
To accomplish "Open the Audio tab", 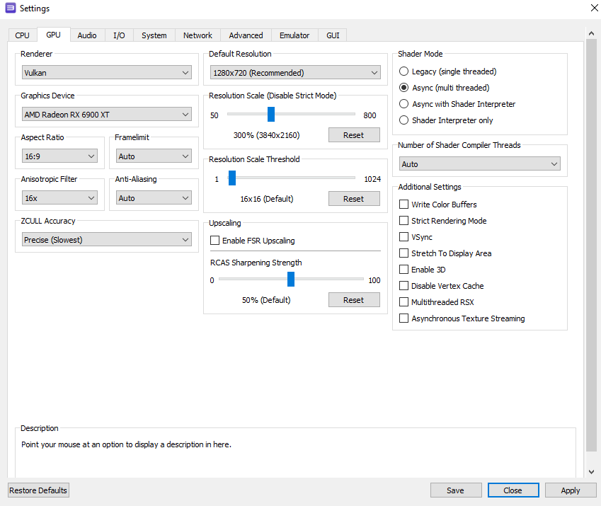I will (87, 35).
